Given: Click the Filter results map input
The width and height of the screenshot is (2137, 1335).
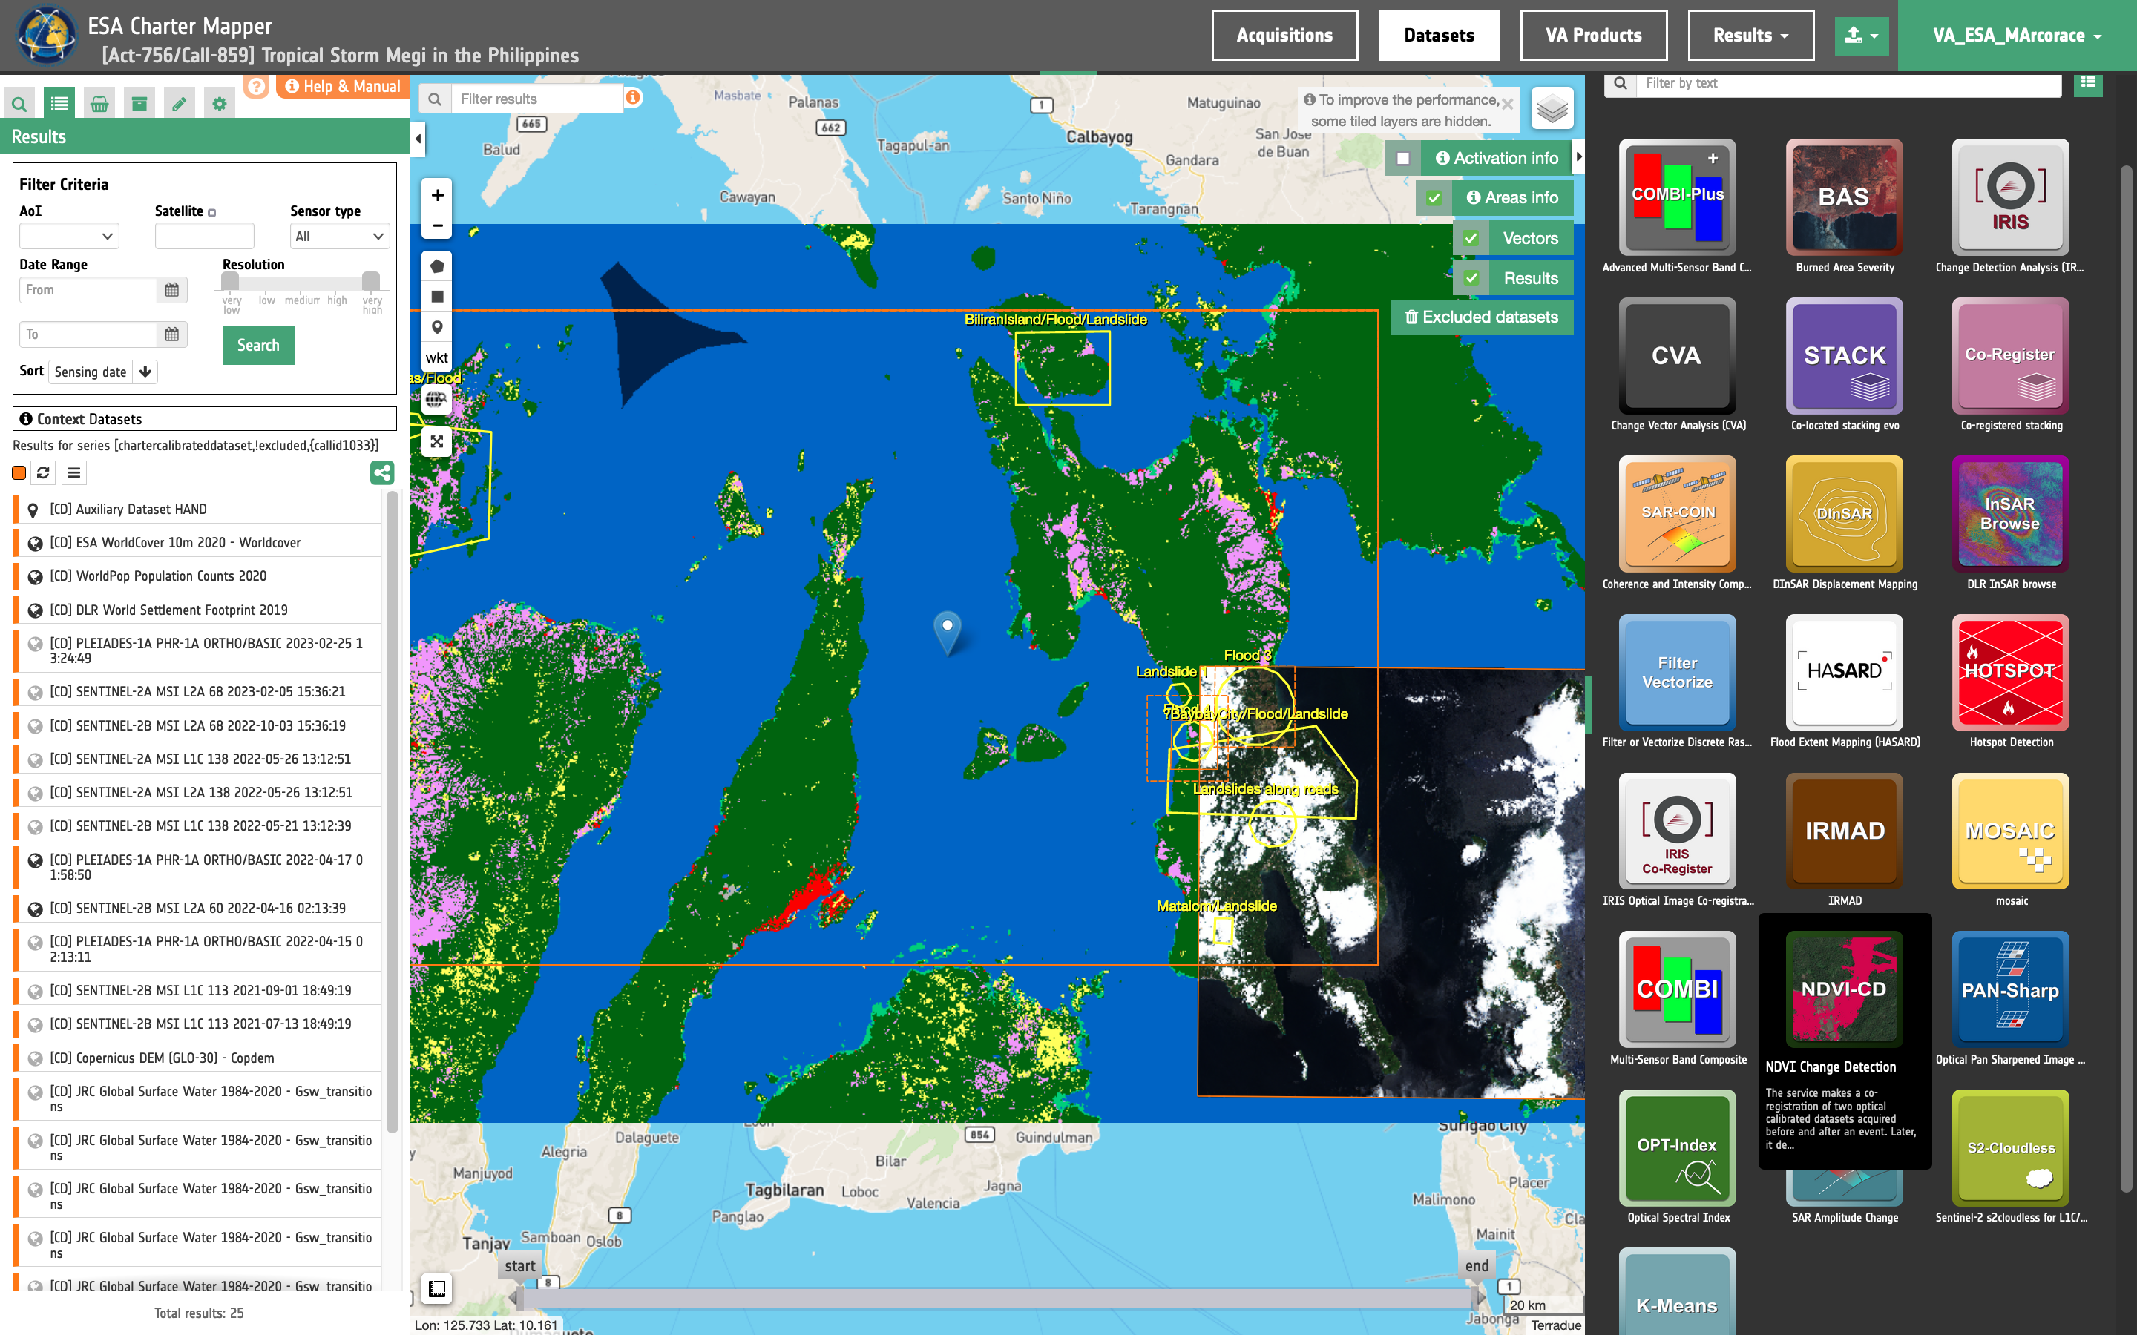Looking at the screenshot, I should [537, 99].
